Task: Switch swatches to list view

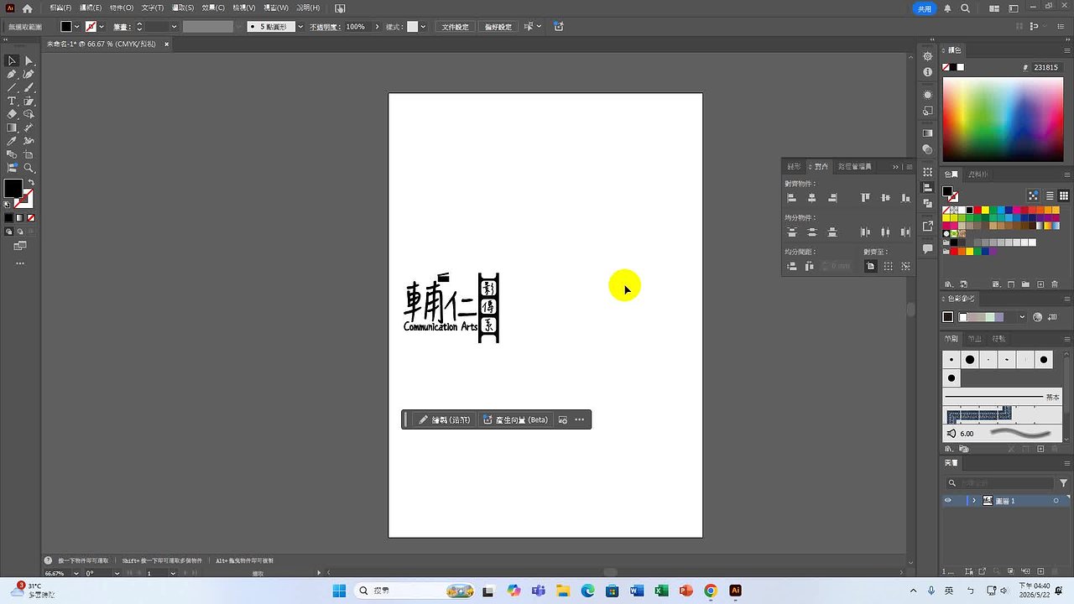Action: [1049, 195]
